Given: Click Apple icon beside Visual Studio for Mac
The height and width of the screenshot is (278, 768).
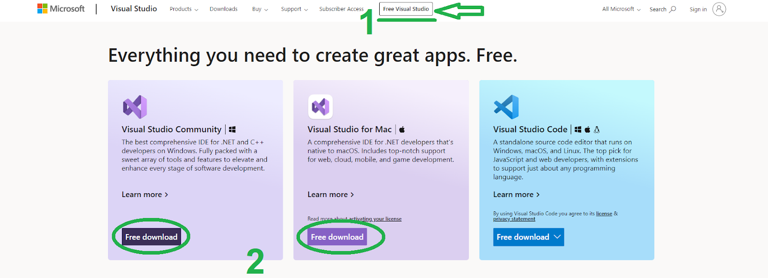Looking at the screenshot, I should pos(402,129).
